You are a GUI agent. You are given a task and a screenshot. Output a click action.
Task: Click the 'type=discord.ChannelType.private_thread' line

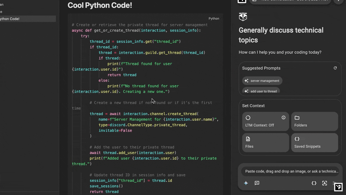click(143, 125)
